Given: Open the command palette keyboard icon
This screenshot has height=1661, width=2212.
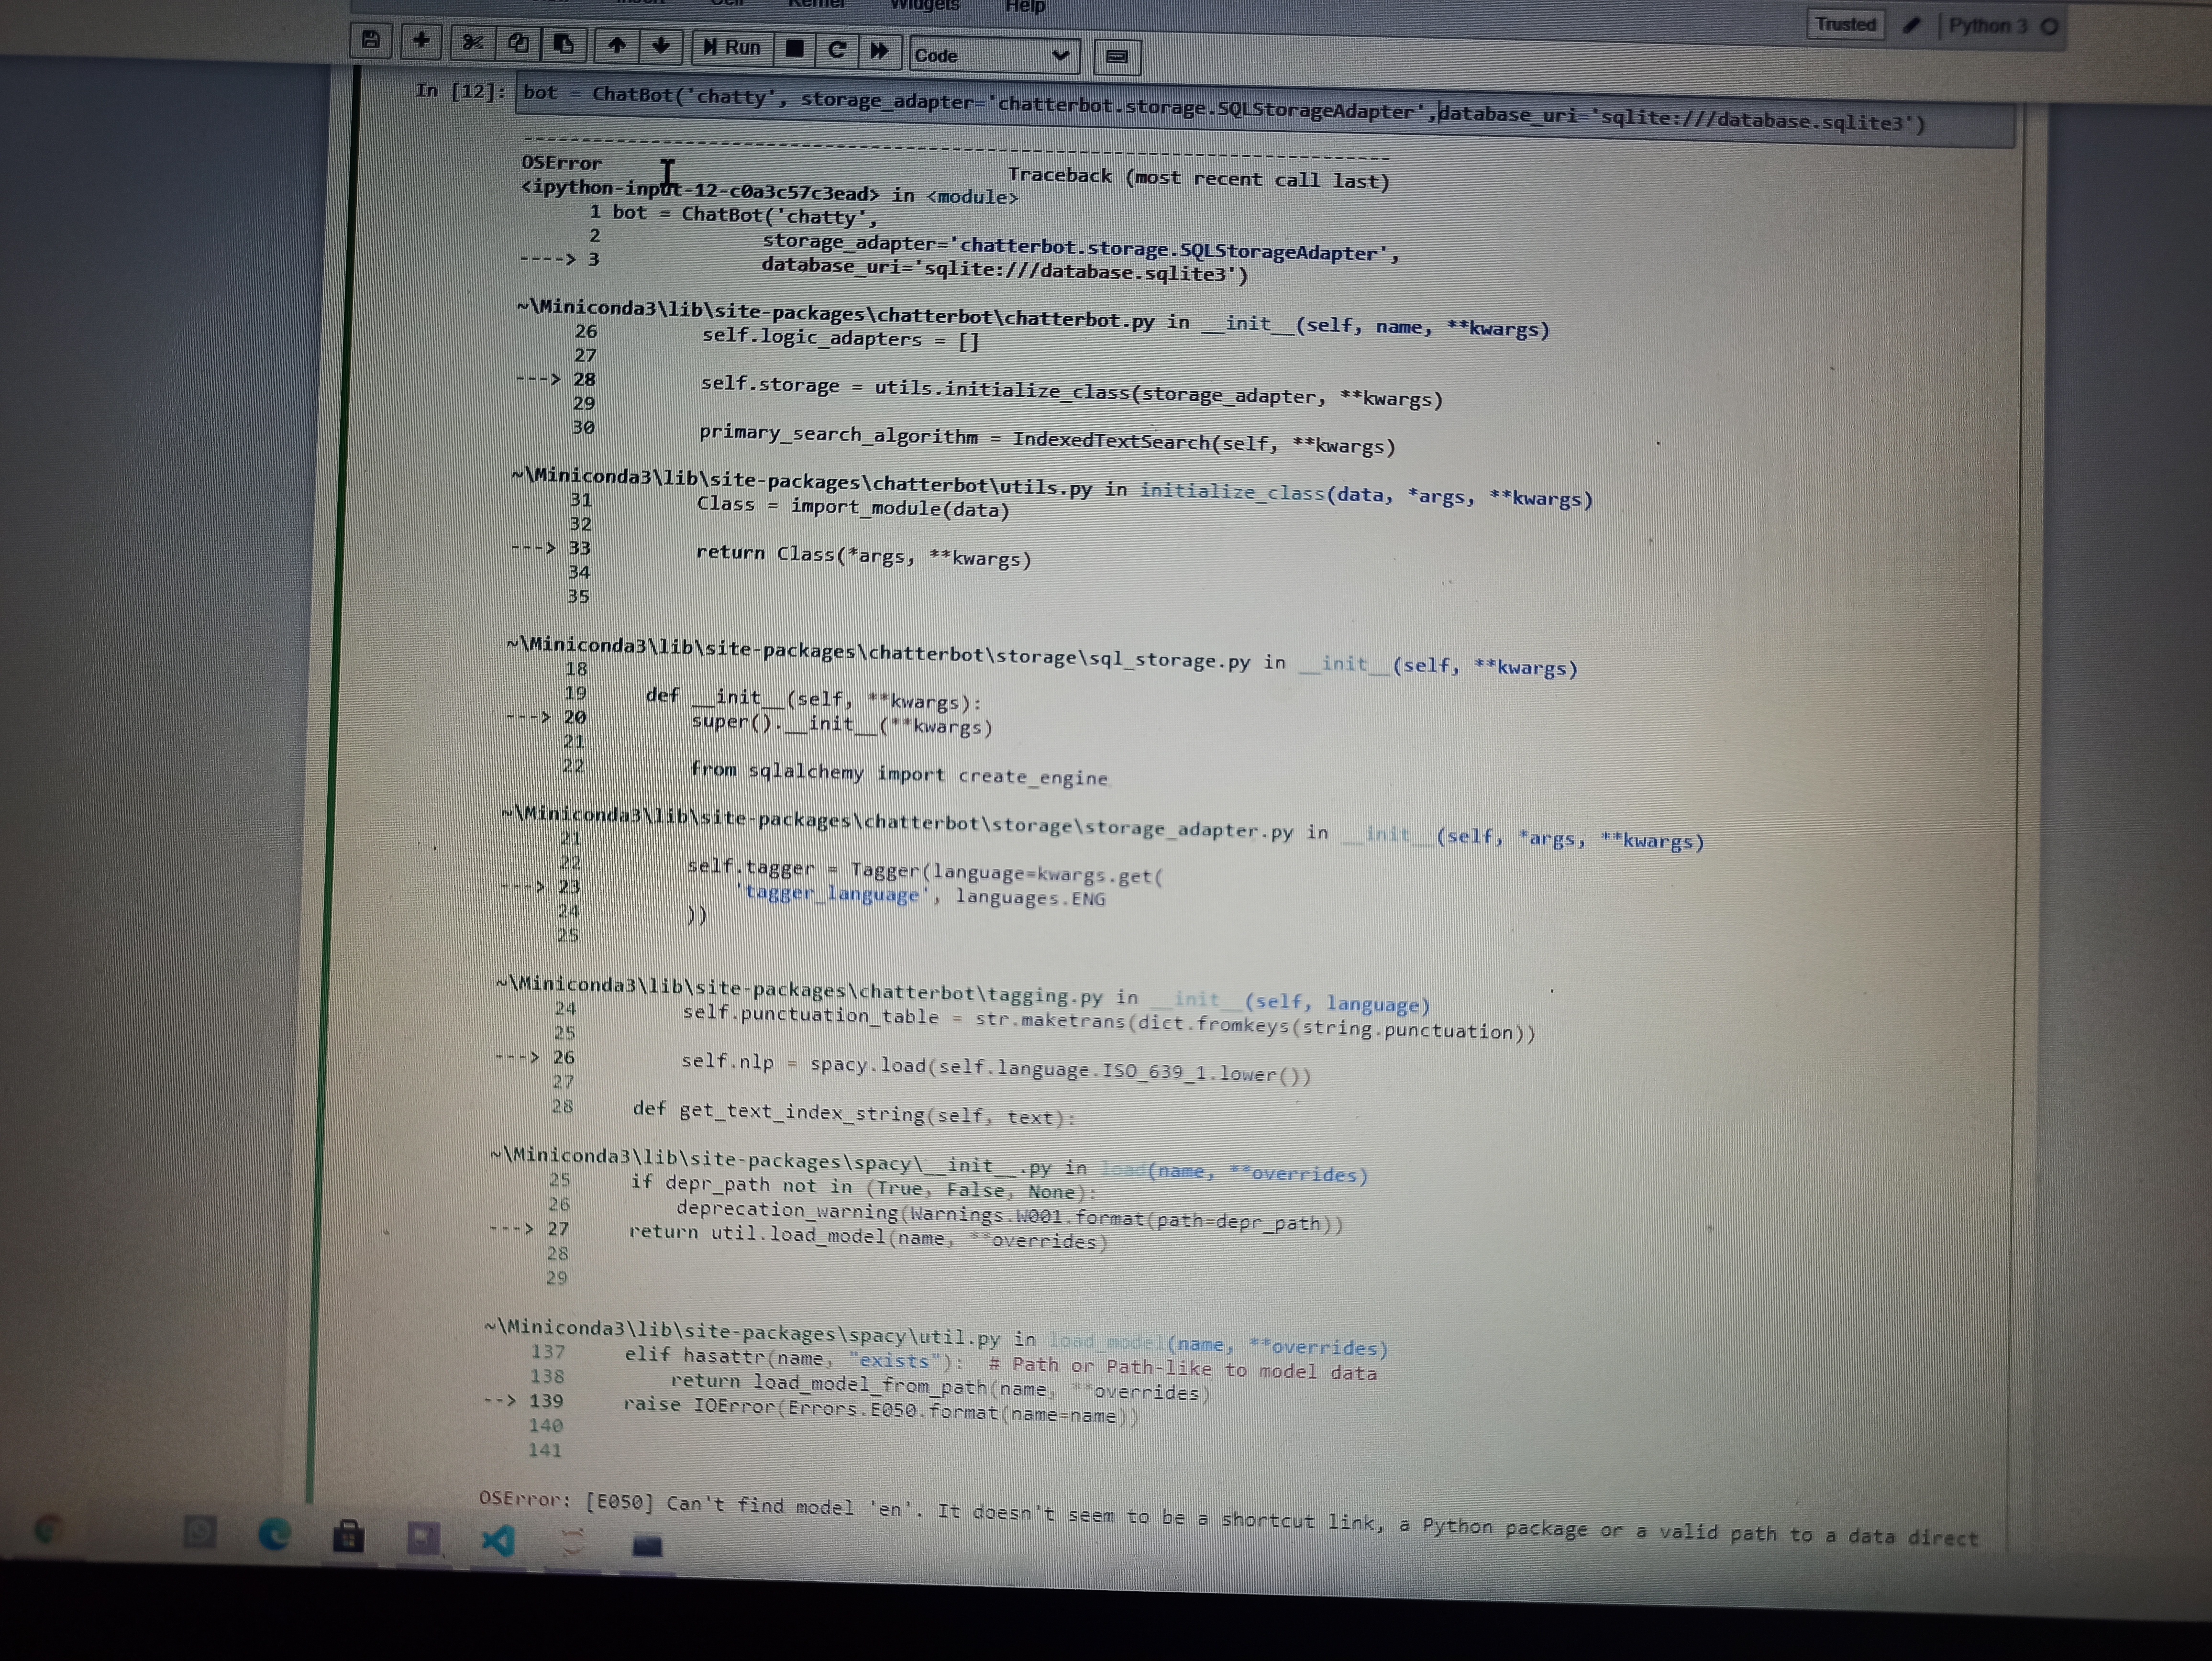Looking at the screenshot, I should click(1117, 57).
